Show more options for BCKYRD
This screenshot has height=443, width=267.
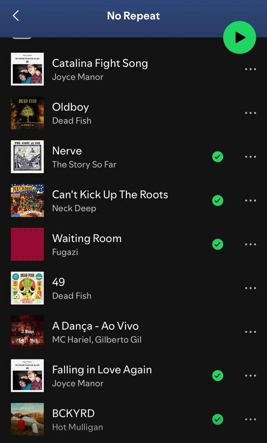(251, 420)
